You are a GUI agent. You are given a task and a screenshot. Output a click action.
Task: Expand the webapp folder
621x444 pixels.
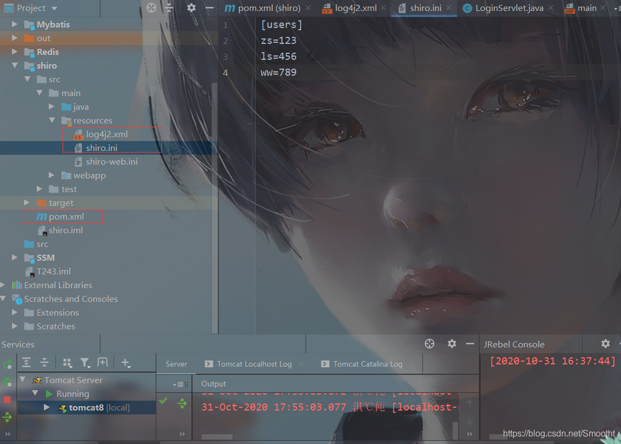(52, 175)
